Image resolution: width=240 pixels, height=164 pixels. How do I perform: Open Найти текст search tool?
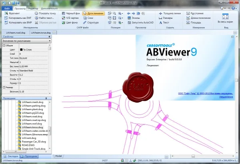44,18
